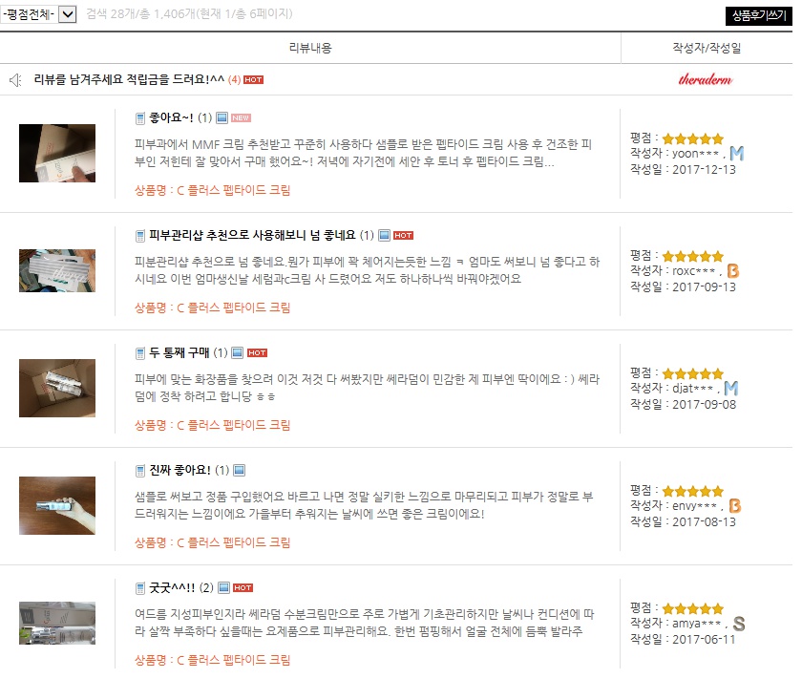Open the photo thumbnail of the last review
Image resolution: width=802 pixels, height=679 pixels.
click(57, 622)
